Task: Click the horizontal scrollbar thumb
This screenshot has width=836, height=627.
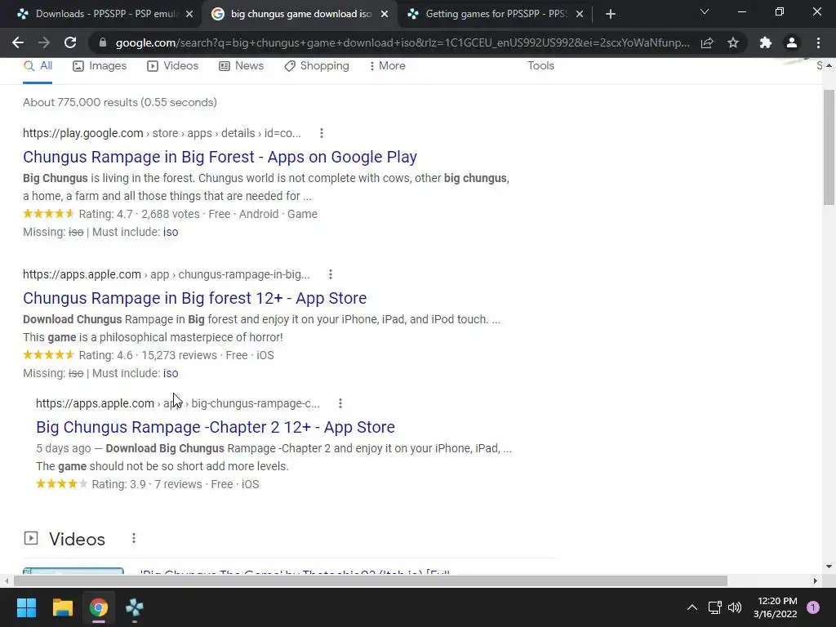Action: pos(371,580)
